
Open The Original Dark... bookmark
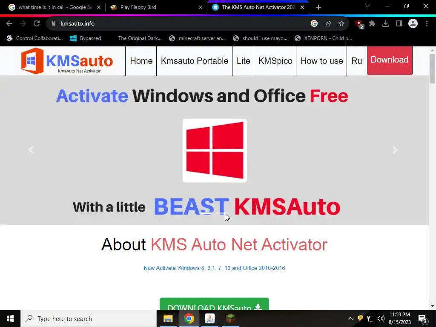(140, 38)
